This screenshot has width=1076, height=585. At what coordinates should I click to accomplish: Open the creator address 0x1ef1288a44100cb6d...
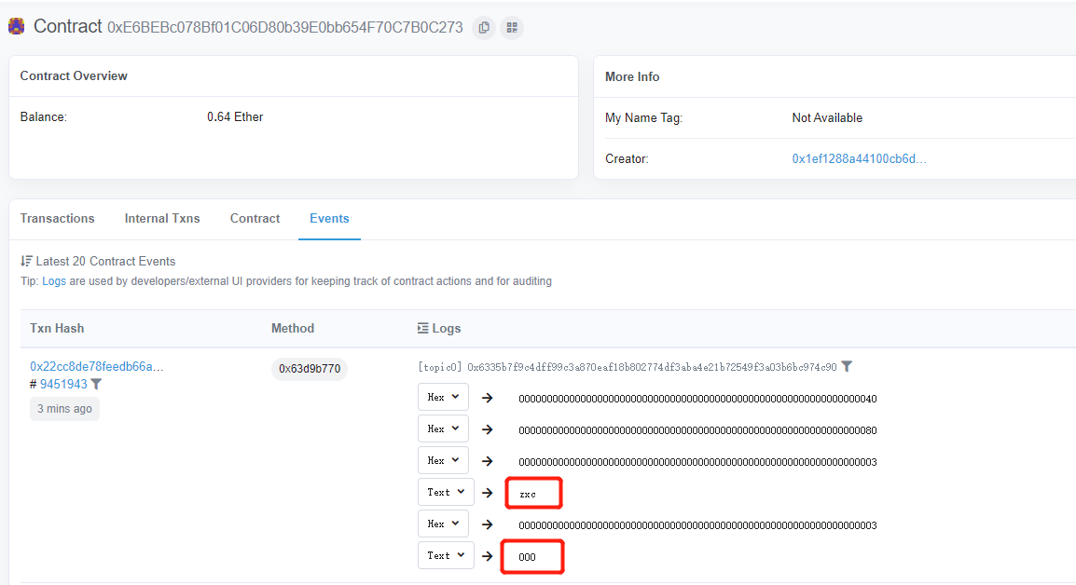[x=859, y=158]
